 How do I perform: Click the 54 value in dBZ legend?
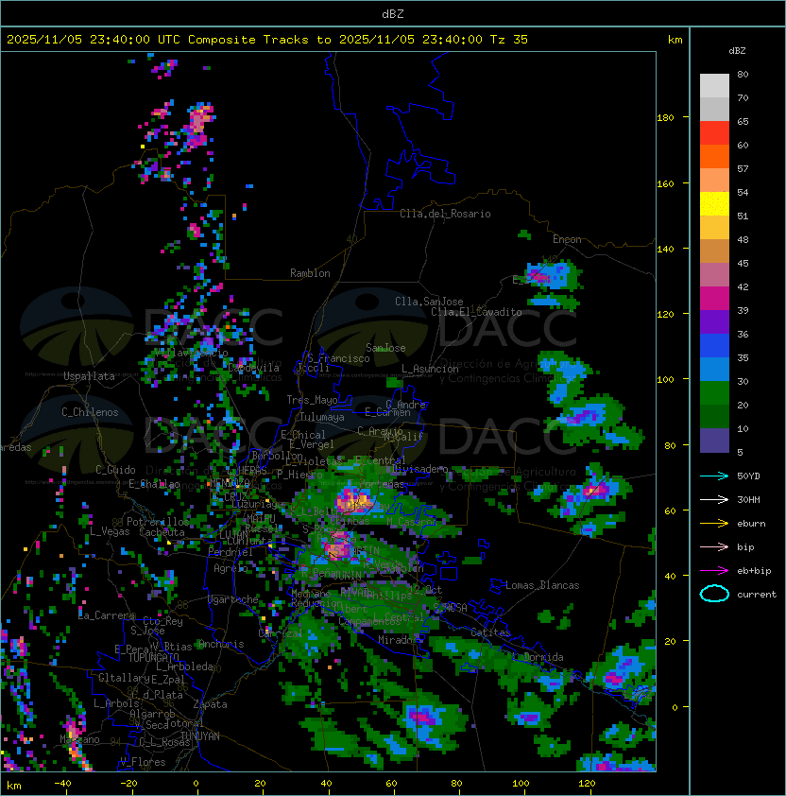(743, 193)
